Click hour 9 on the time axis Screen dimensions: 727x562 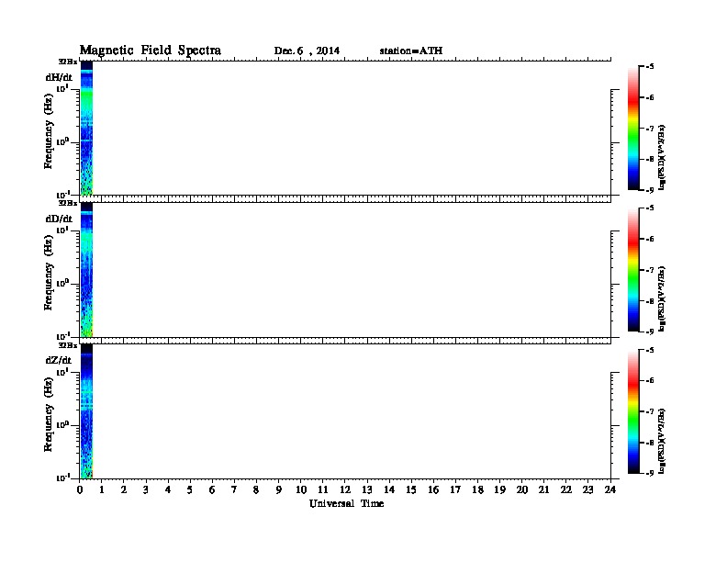[x=279, y=489]
